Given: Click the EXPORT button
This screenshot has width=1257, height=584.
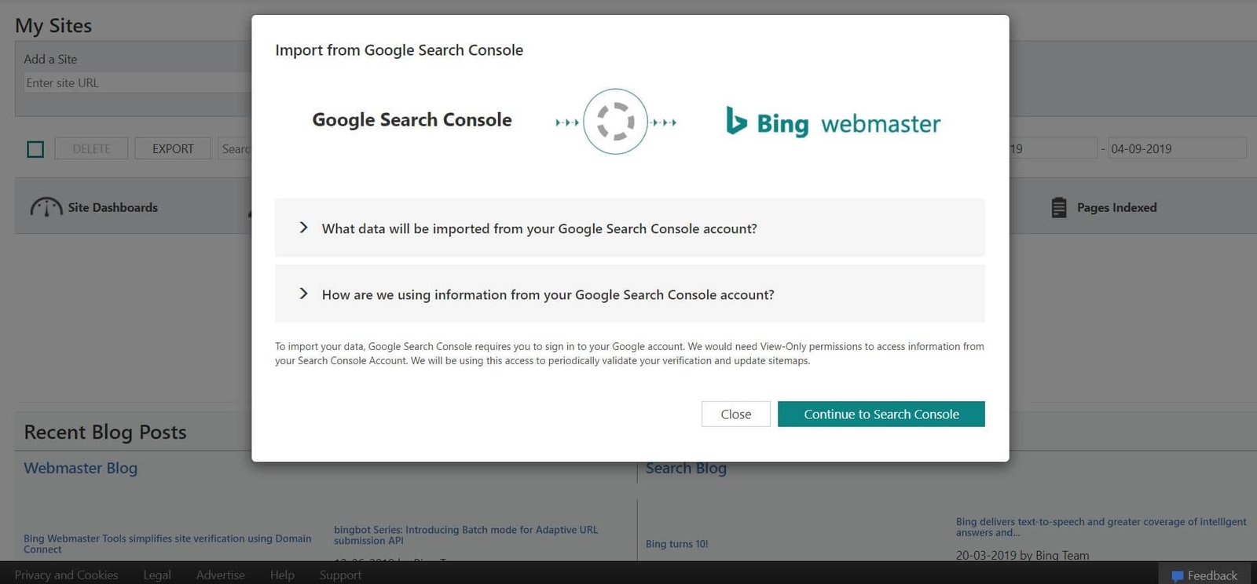Looking at the screenshot, I should [172, 148].
